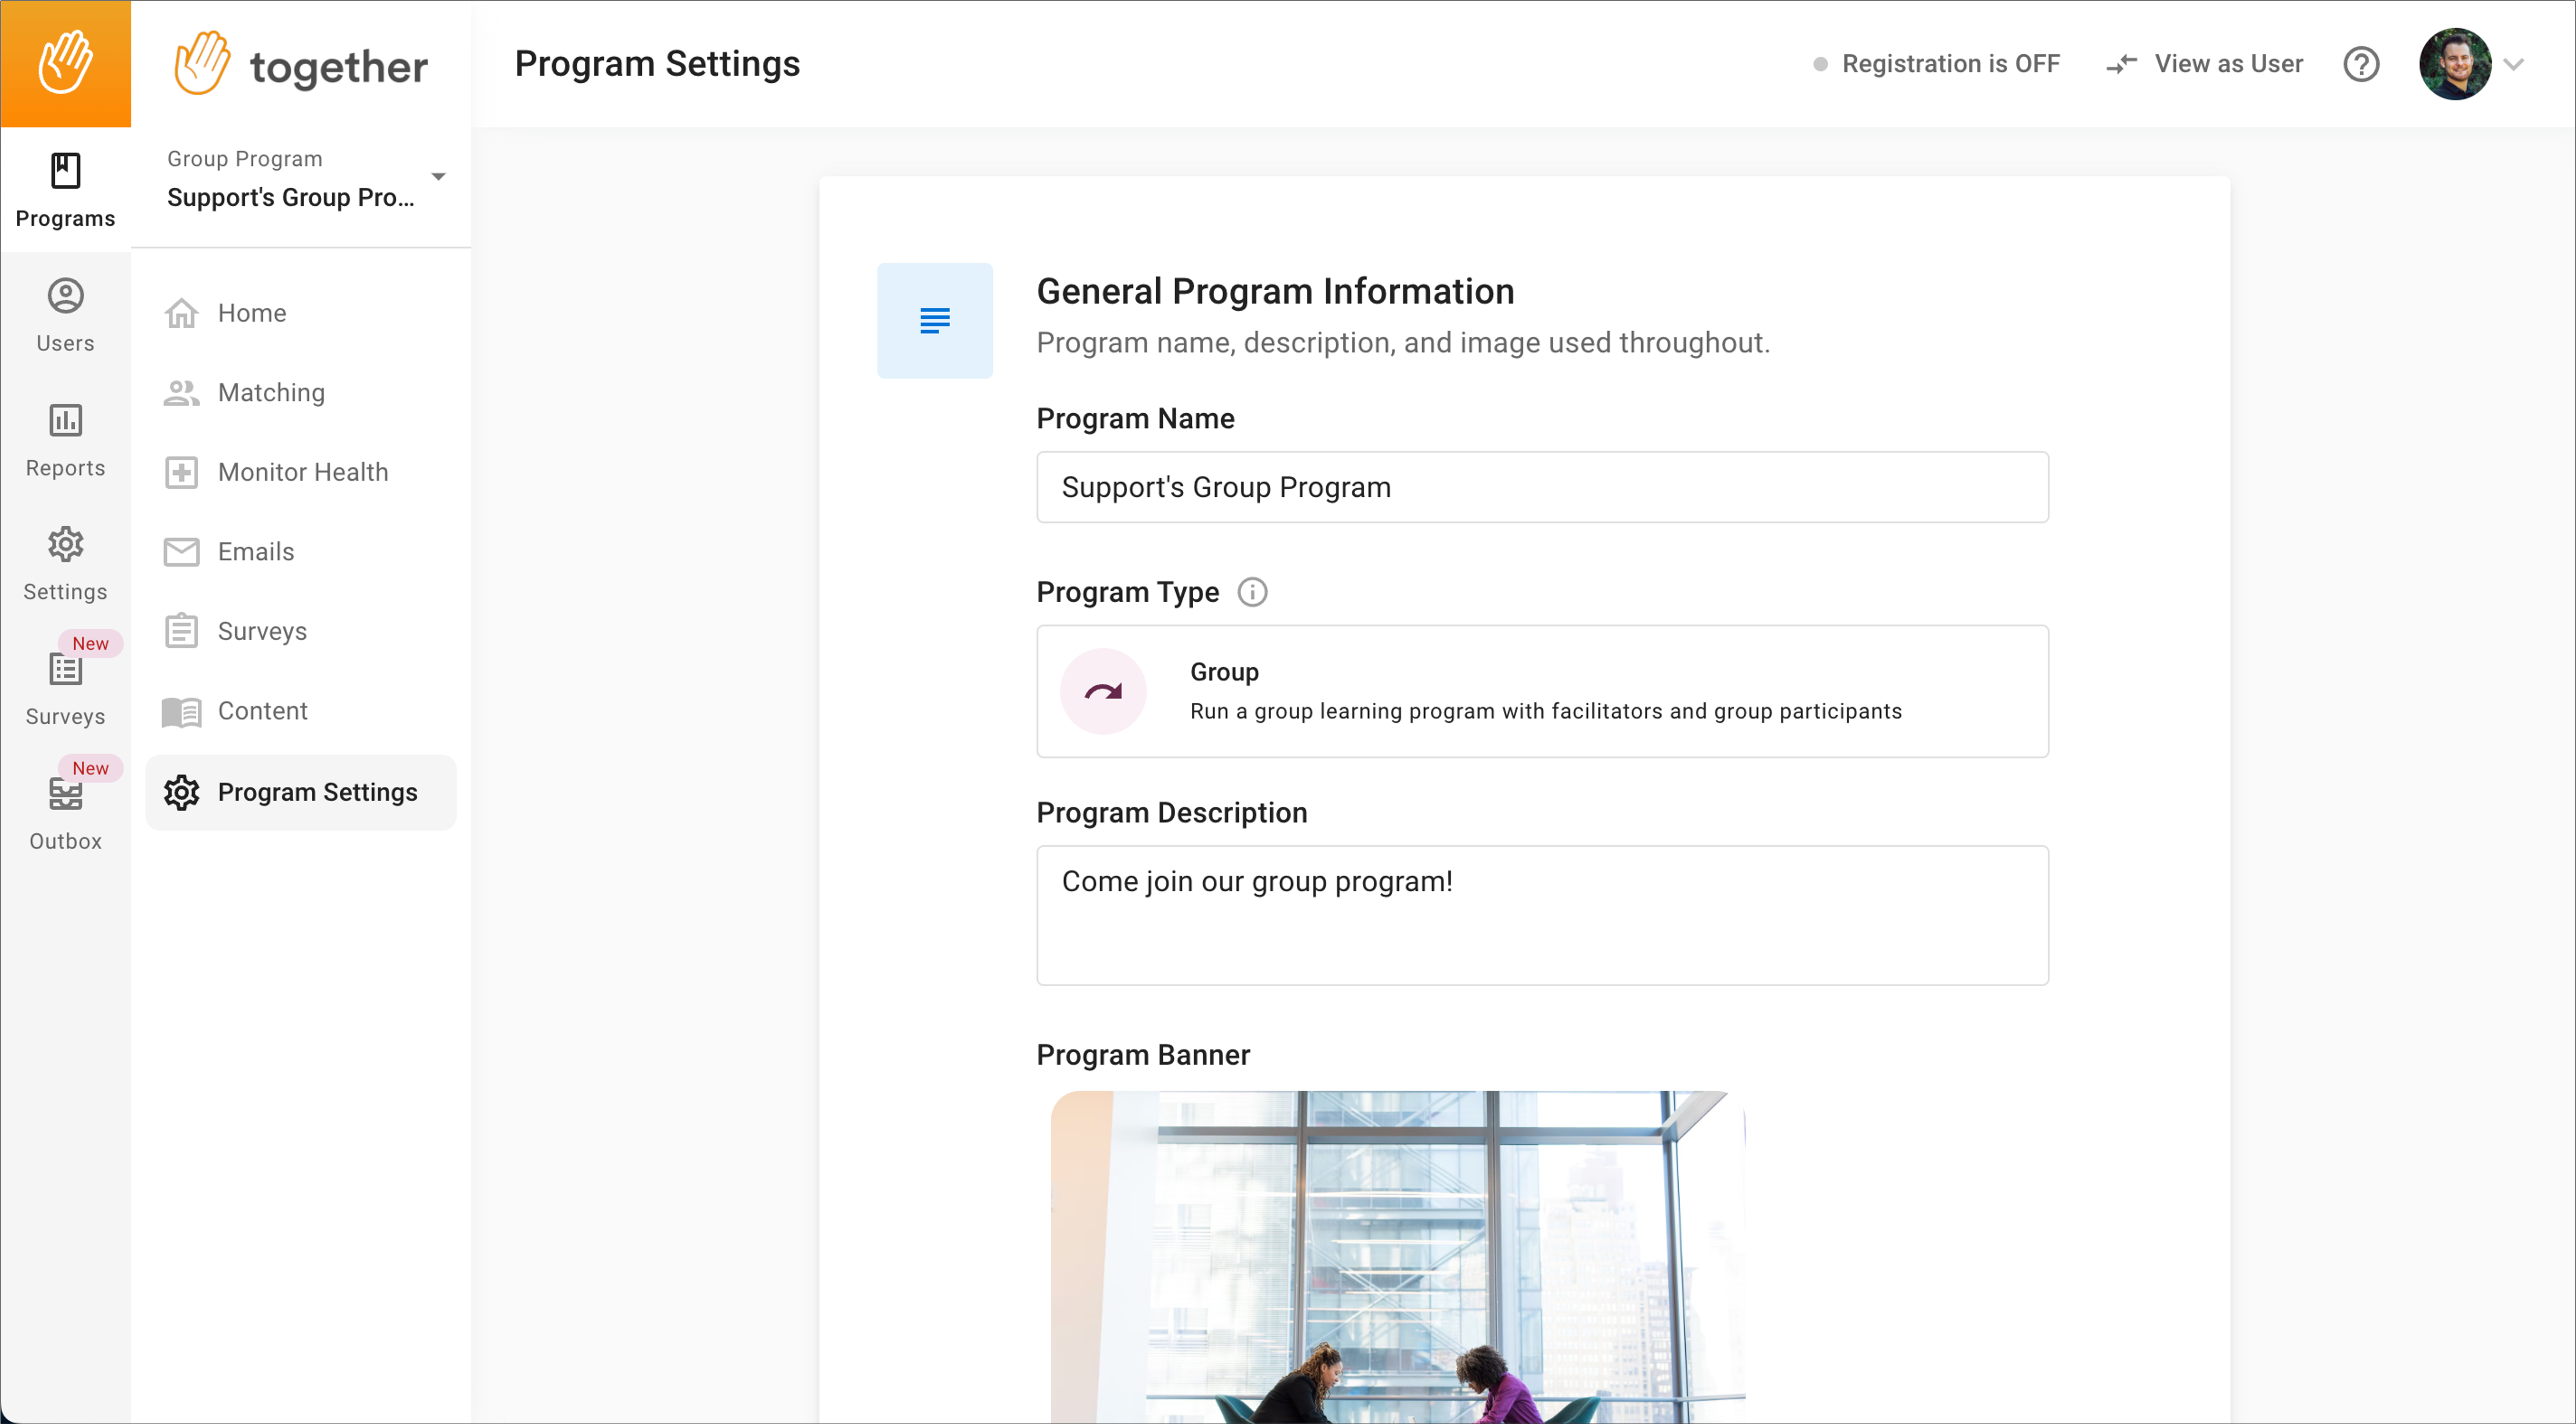
Task: Click the Program Settings gear icon
Action: [x=181, y=791]
